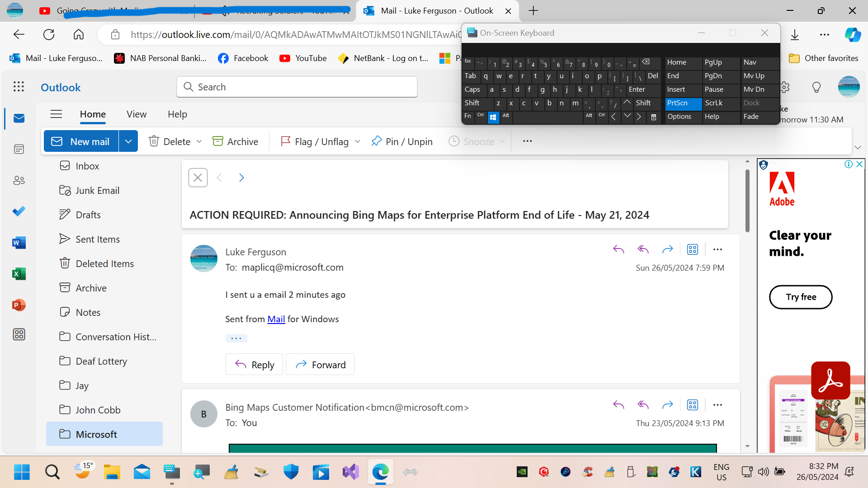
Task: Reply all icon on the Bing Maps notification message
Action: click(x=643, y=405)
